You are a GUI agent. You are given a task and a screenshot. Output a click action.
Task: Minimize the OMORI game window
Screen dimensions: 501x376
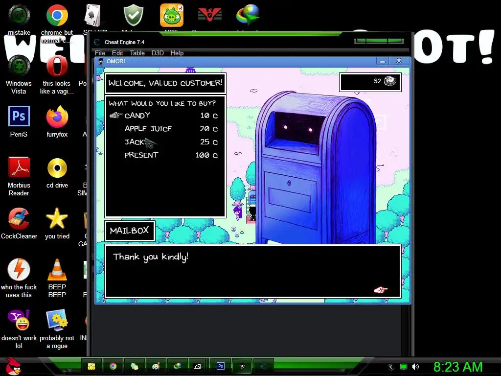383,61
